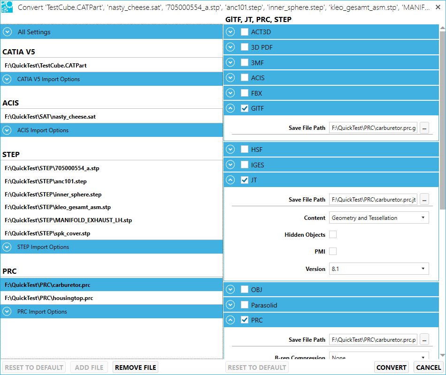Collapse the JT section chevron

230,180
